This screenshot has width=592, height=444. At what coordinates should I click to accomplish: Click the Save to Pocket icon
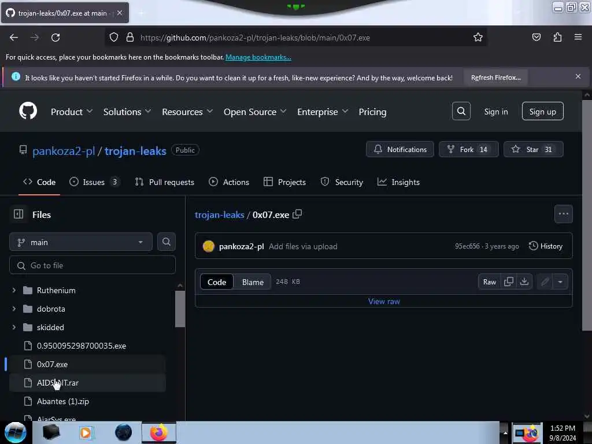(536, 38)
